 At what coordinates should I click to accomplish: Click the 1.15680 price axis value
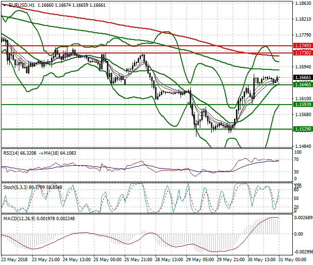pyautogui.click(x=303, y=114)
